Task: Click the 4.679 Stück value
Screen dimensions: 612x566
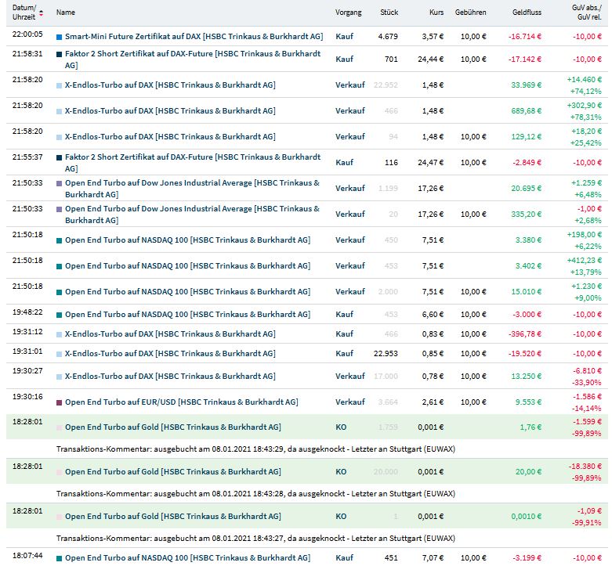Action: click(388, 37)
